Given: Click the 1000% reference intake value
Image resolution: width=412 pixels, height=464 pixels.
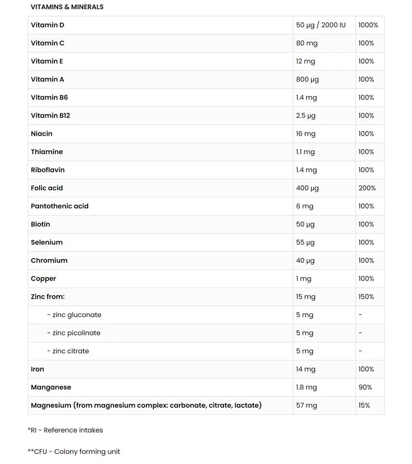Looking at the screenshot, I should (x=368, y=25).
